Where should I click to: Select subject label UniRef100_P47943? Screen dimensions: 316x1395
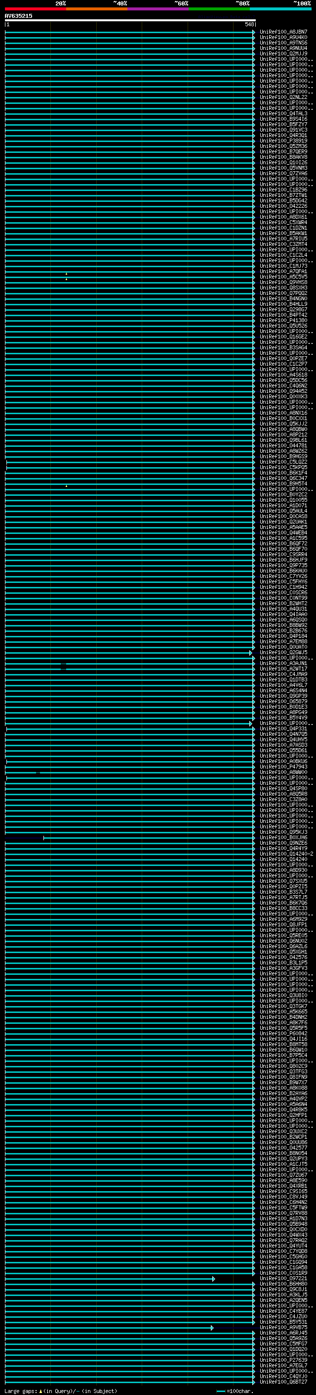tap(283, 767)
